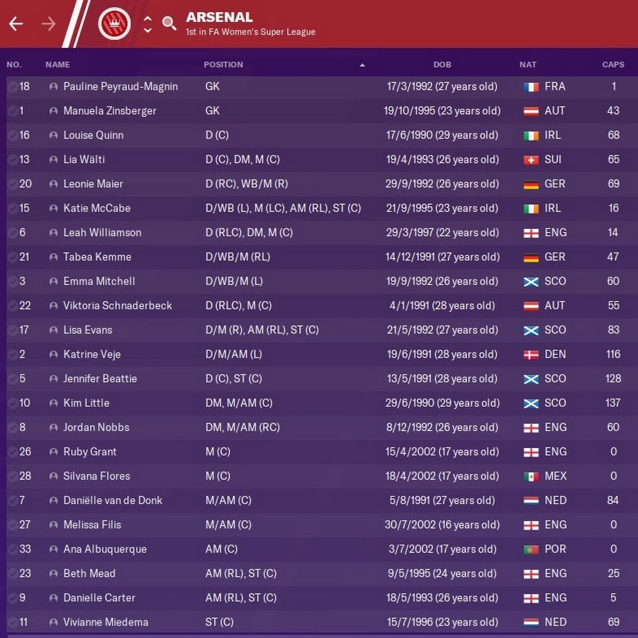Click the Mexico flag in Silvana Flores row
The image size is (638, 638).
(531, 476)
